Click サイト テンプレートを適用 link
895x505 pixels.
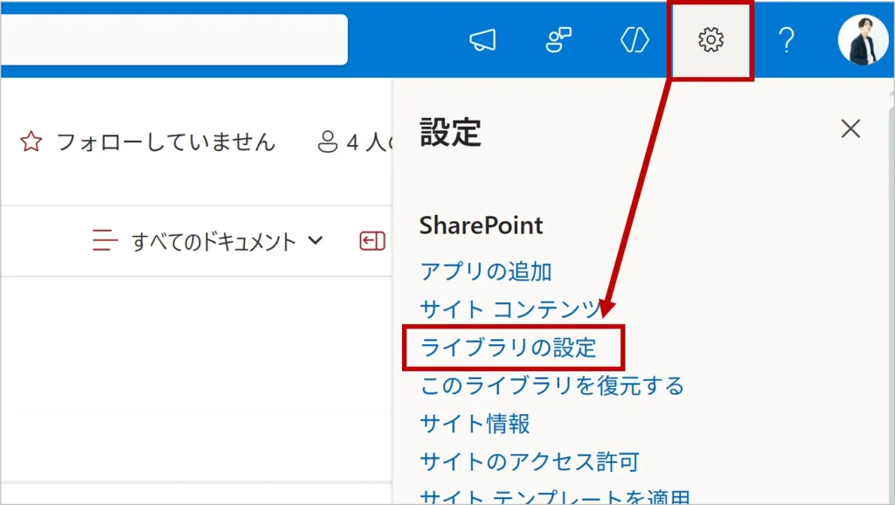pyautogui.click(x=555, y=497)
